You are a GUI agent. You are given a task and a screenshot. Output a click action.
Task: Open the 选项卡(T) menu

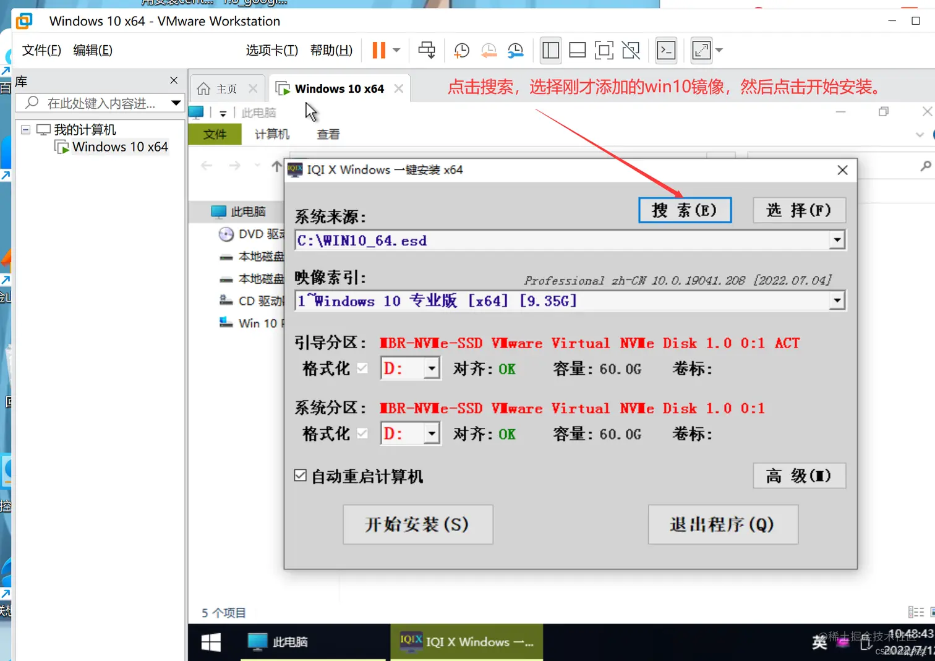272,50
